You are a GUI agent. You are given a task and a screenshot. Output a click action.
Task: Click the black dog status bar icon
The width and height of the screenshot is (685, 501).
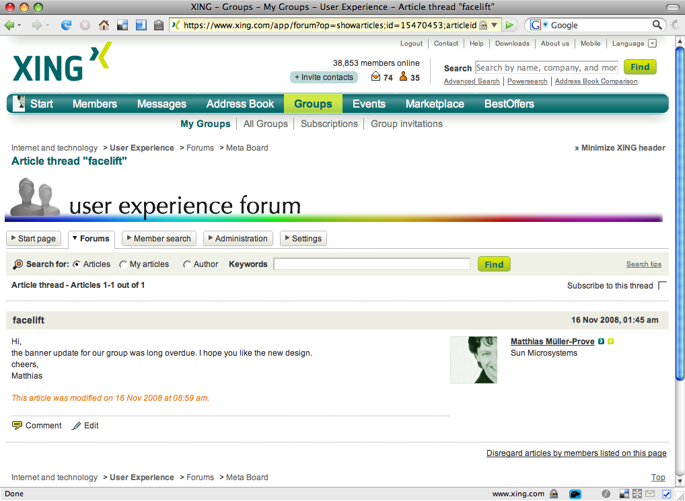[575, 494]
